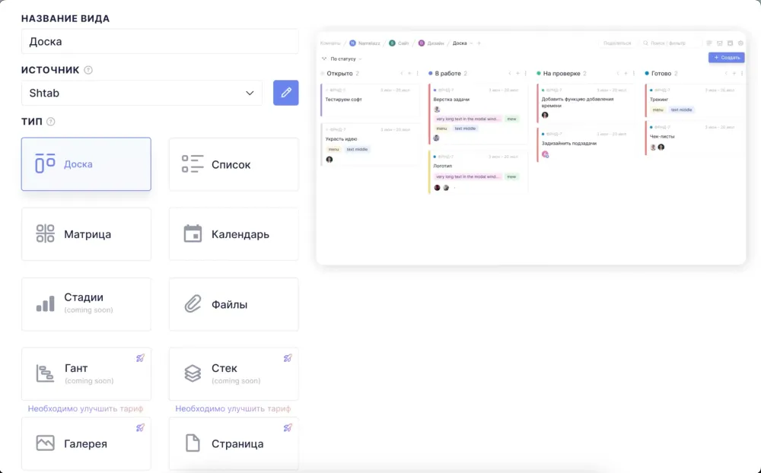Open the Логотип card

tap(478, 172)
